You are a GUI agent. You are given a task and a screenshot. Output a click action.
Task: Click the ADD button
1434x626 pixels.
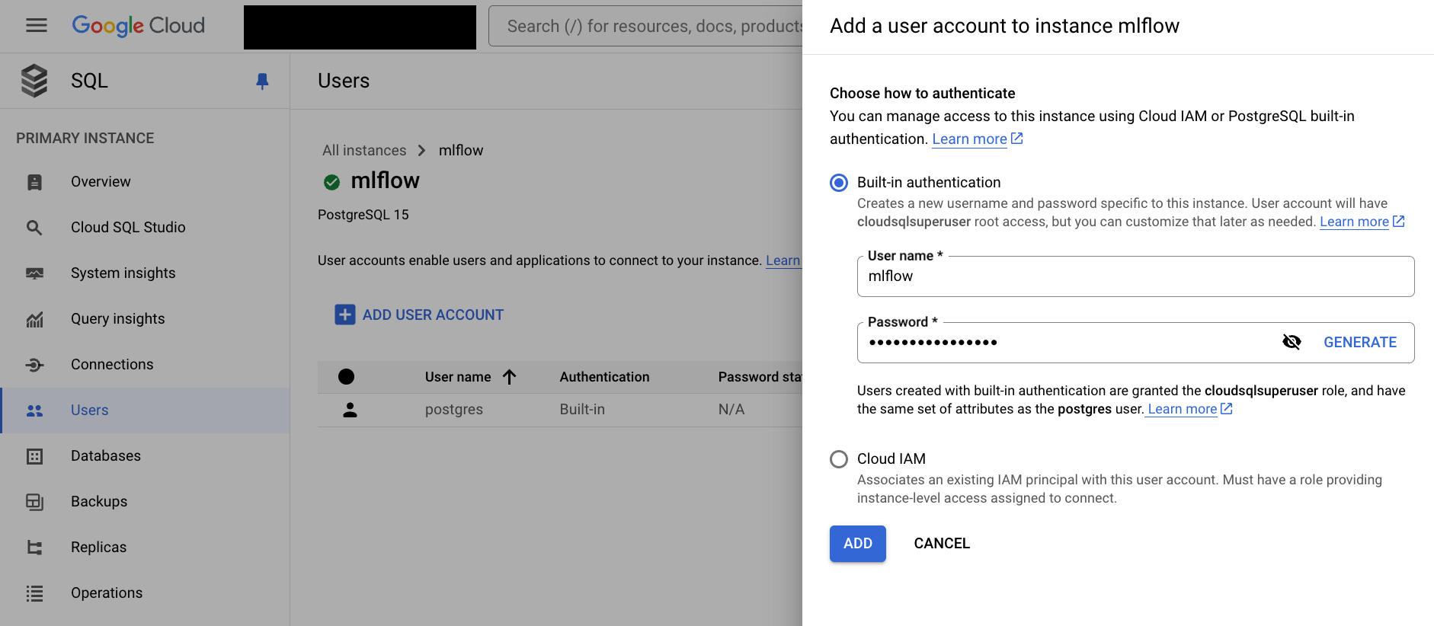tap(858, 544)
